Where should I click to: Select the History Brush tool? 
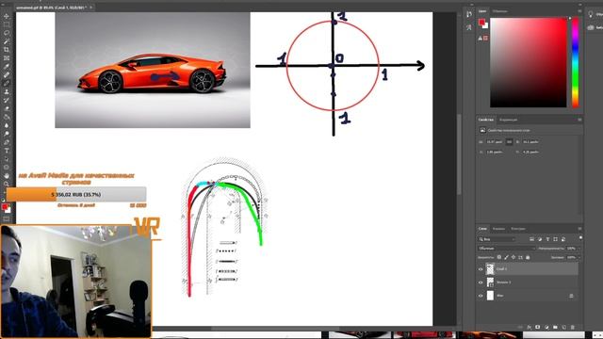[7, 101]
